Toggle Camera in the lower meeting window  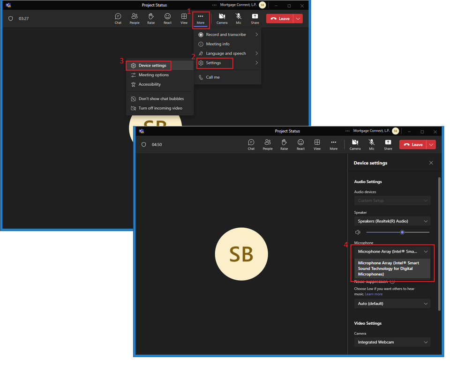355,144
